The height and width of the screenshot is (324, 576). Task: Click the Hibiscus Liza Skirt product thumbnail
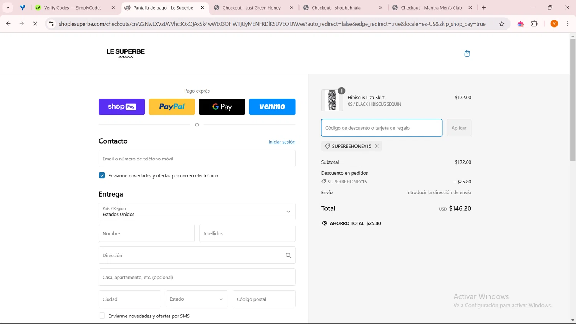[332, 100]
